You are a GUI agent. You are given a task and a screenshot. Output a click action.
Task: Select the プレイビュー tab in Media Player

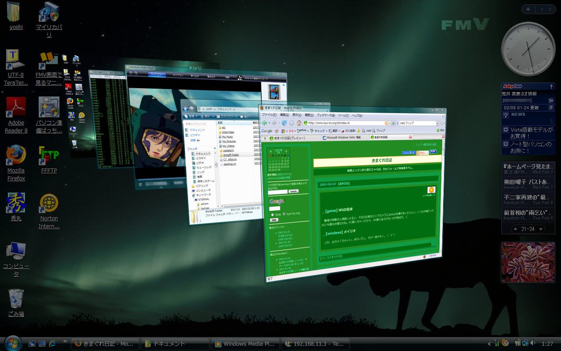157,75
